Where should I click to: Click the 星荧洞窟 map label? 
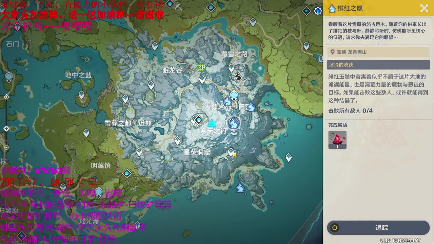click(x=197, y=152)
